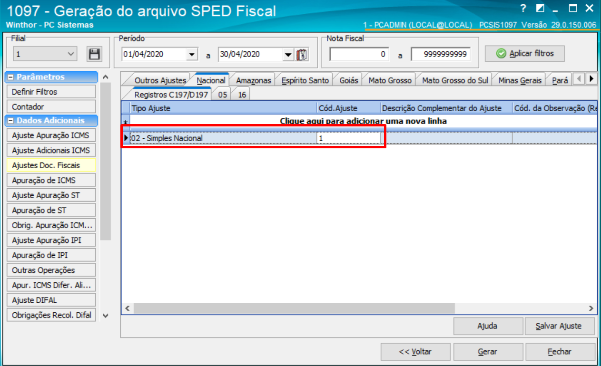
Task: Open Ajuste Apuração IPI
Action: tap(51, 240)
